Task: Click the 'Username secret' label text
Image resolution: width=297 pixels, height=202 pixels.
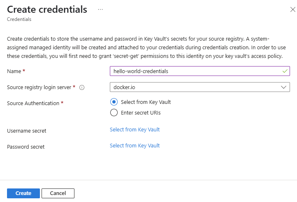Action: click(x=26, y=131)
